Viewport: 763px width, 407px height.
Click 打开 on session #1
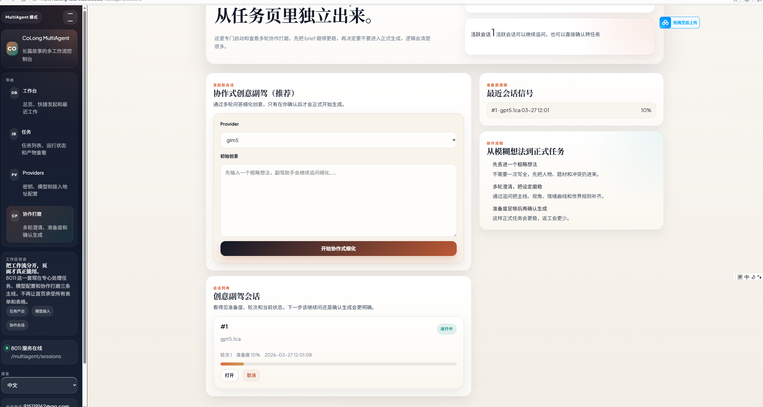tap(229, 375)
